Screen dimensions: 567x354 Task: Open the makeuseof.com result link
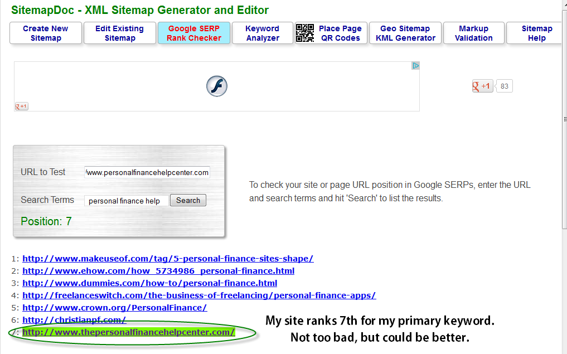tap(168, 259)
